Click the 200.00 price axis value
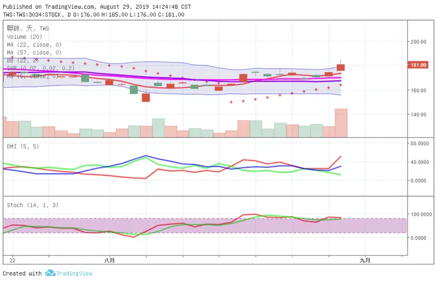Viewport: 437px width, 281px height. pos(418,42)
